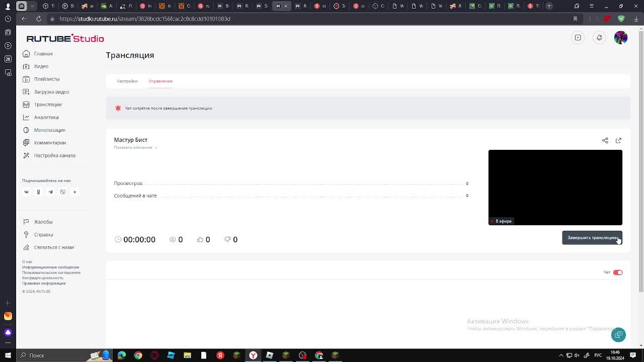Open Информационные сообщения footer link
The image size is (644, 362).
click(x=50, y=267)
